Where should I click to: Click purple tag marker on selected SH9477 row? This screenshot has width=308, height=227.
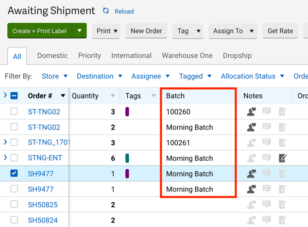tap(127, 174)
